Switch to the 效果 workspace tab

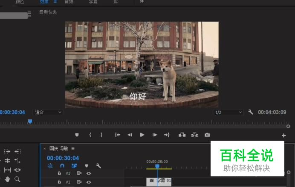pyautogui.click(x=44, y=2)
